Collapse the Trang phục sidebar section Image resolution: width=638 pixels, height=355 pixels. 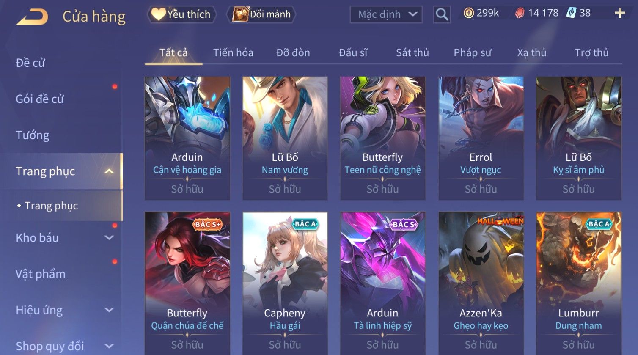click(109, 171)
